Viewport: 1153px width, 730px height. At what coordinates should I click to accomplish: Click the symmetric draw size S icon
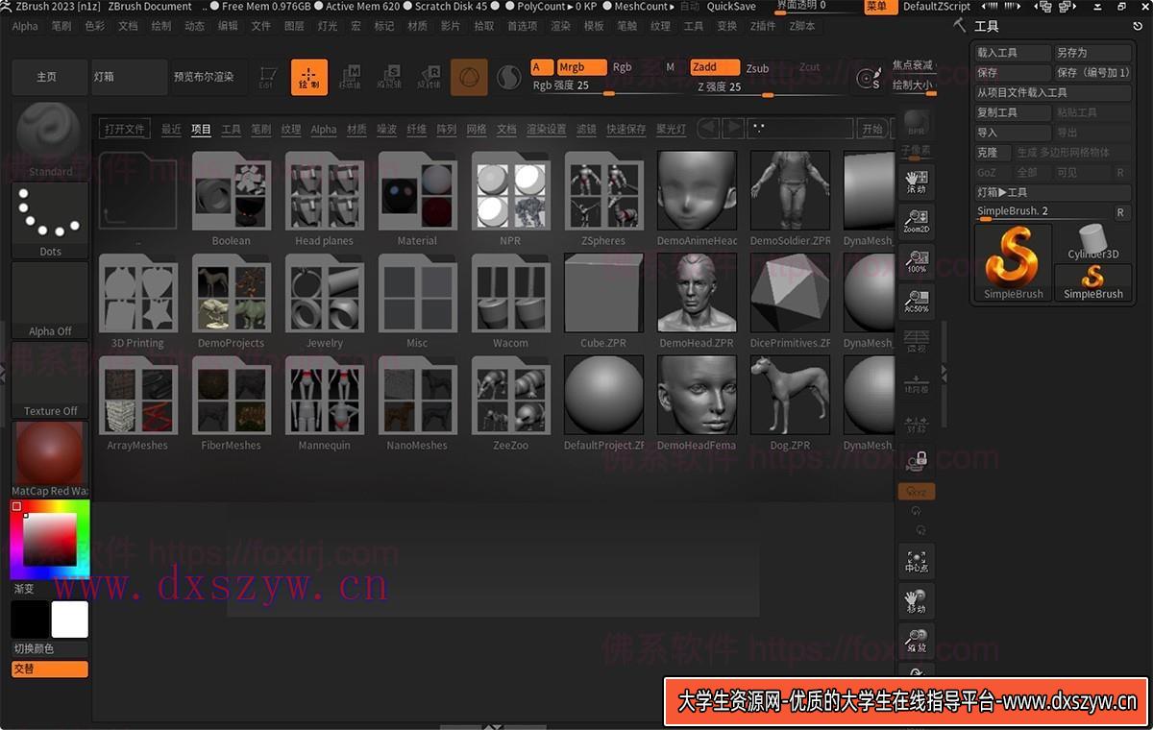click(x=869, y=79)
